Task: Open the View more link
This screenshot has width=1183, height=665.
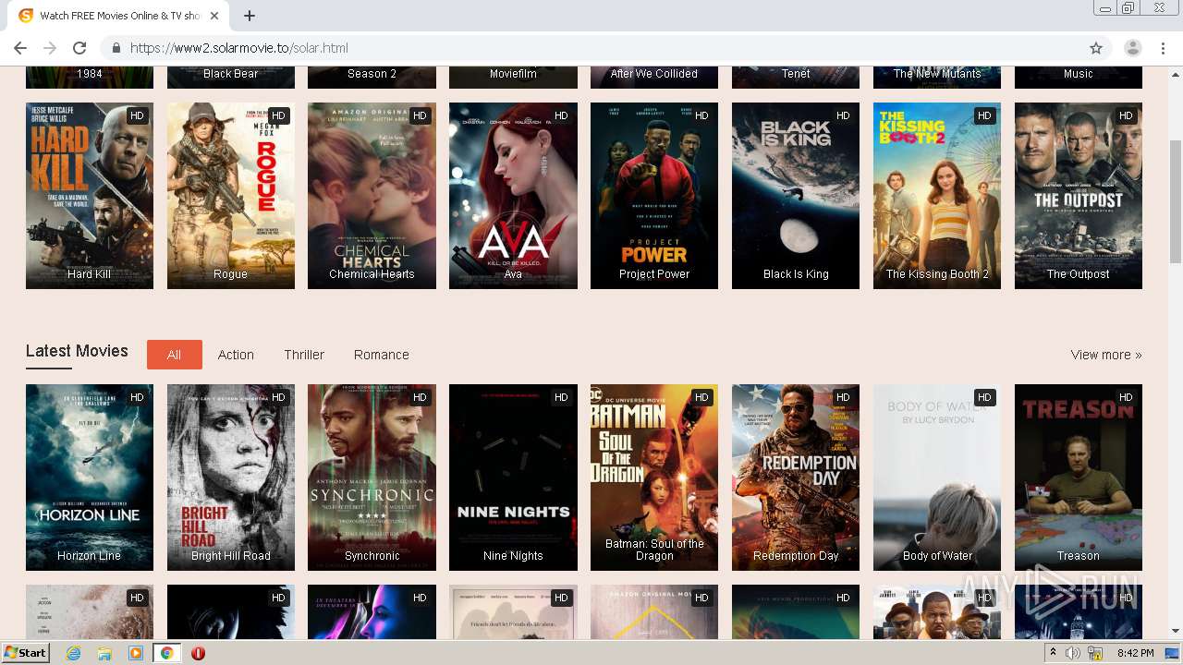Action: point(1106,355)
